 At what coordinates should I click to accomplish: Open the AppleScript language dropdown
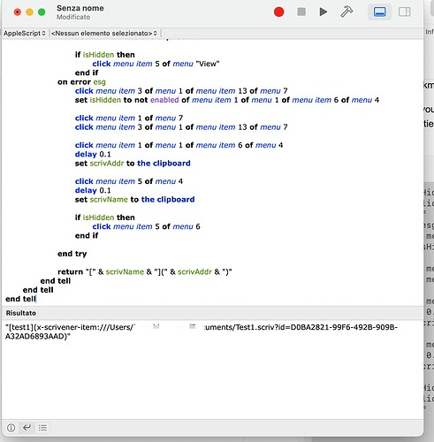click(x=25, y=34)
